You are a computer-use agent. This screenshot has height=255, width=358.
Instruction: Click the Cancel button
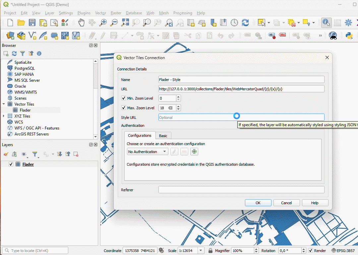(x=286, y=203)
